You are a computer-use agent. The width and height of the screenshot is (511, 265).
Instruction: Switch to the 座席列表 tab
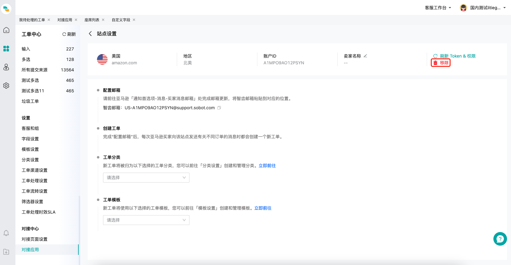[92, 20]
